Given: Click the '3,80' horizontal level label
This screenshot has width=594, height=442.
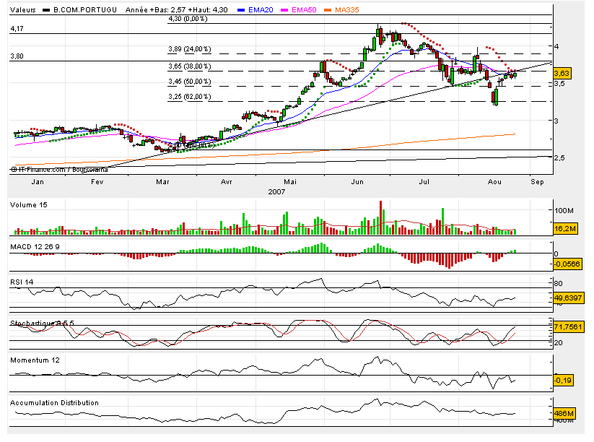Looking at the screenshot, I should pyautogui.click(x=17, y=56).
